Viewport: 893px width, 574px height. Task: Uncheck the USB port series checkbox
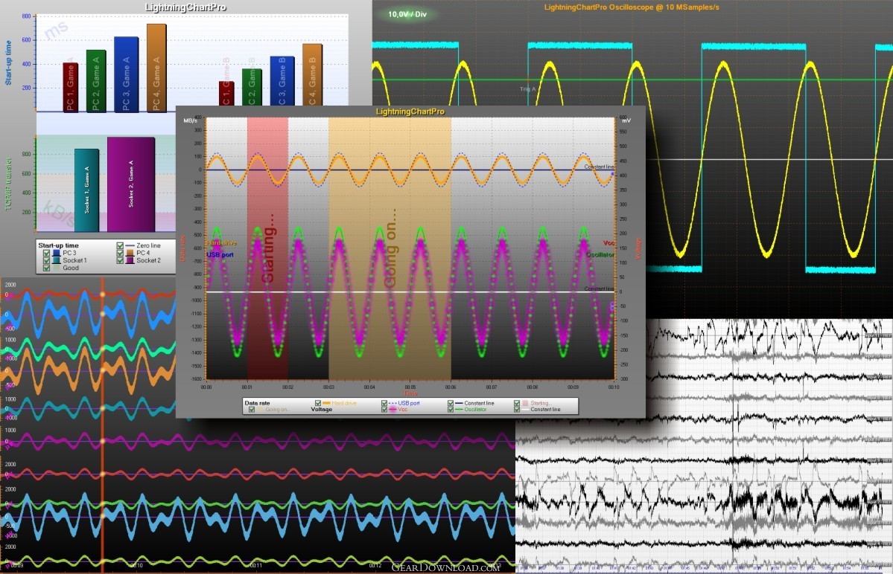(384, 403)
